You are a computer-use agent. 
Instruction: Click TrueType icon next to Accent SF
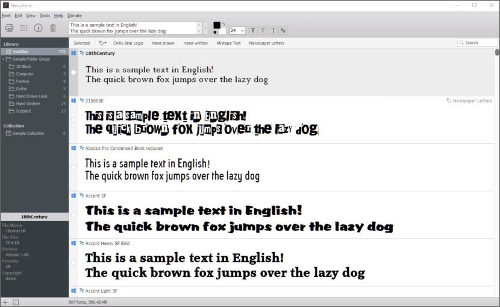pyautogui.click(x=82, y=196)
